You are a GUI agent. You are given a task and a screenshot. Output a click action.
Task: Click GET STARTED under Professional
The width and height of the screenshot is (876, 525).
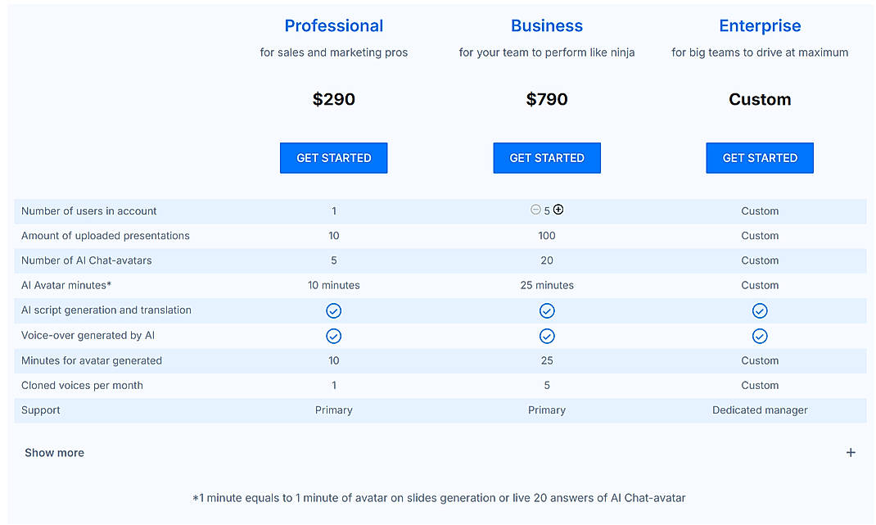click(x=333, y=157)
